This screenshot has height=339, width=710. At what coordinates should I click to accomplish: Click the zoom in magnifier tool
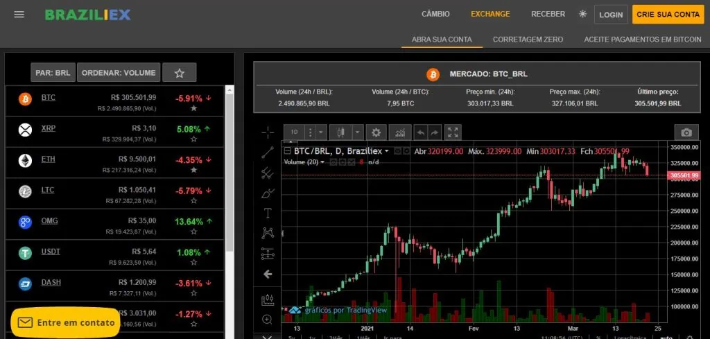coord(268,320)
